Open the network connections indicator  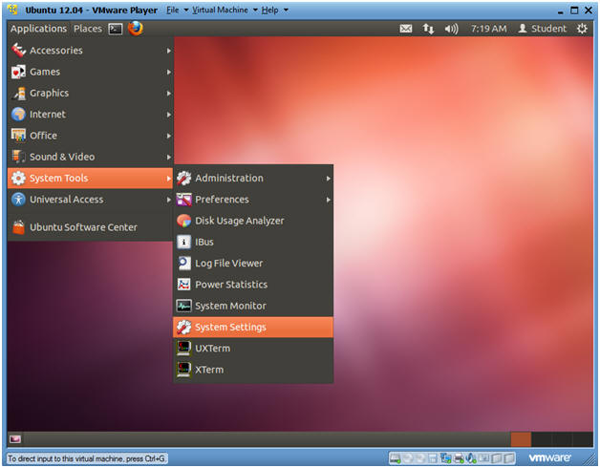pyautogui.click(x=428, y=29)
